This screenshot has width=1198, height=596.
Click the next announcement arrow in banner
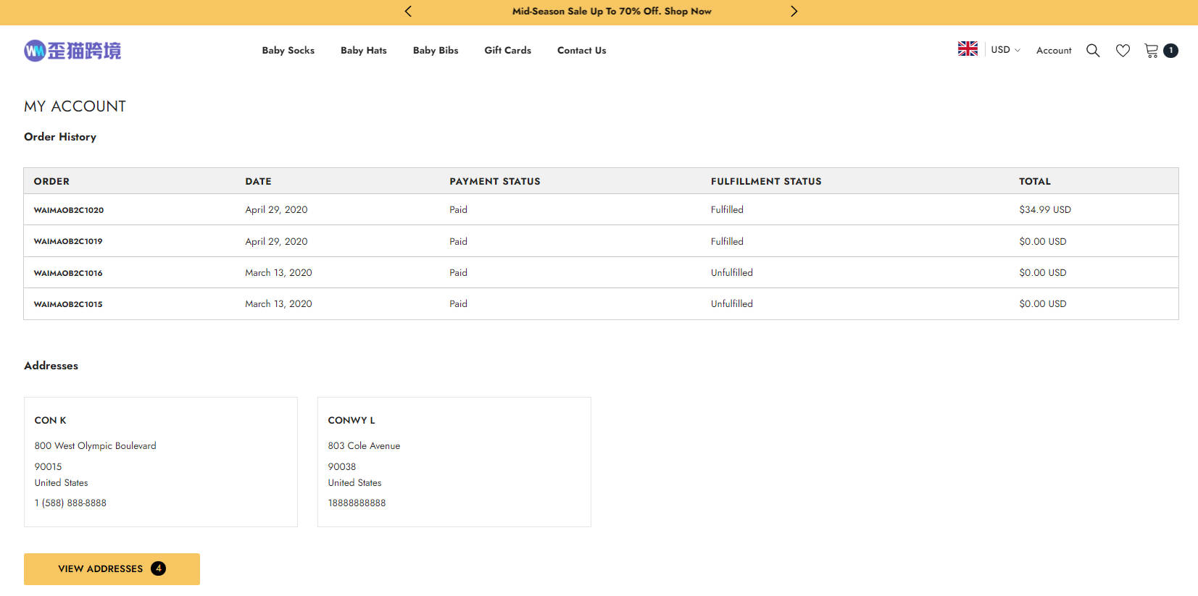tap(794, 11)
